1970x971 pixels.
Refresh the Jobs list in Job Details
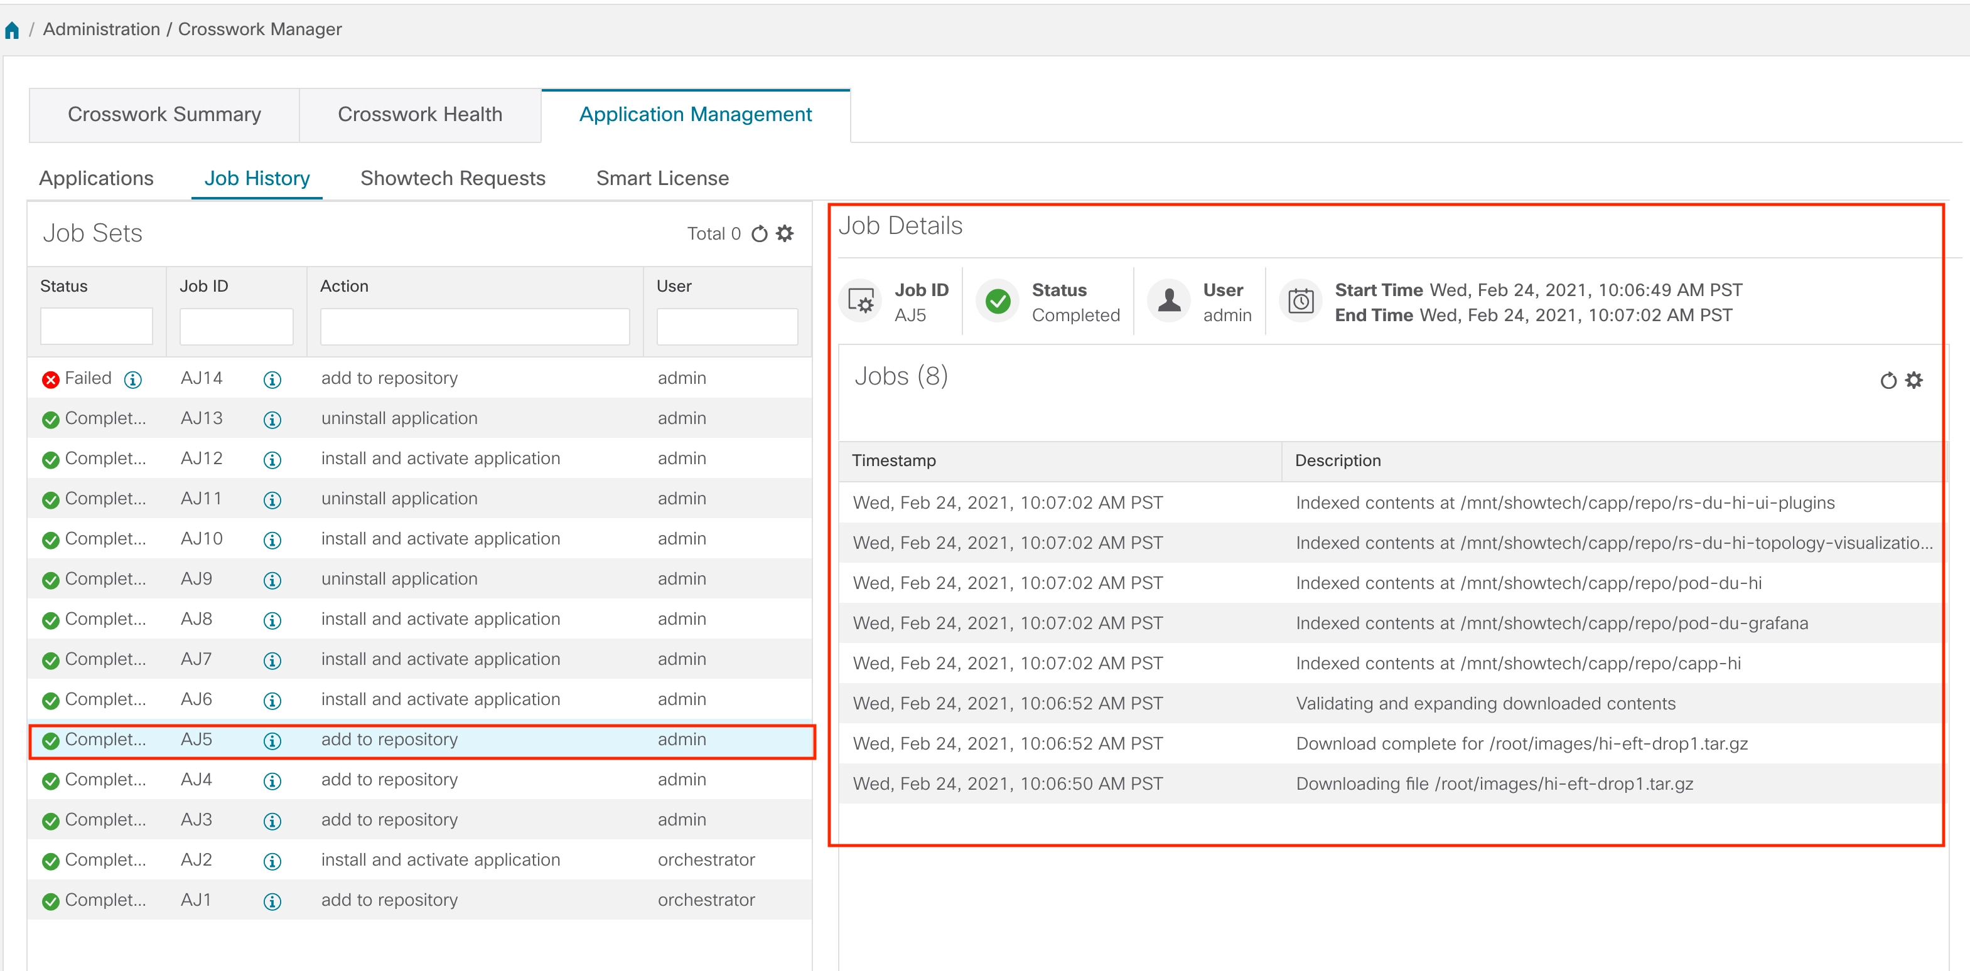[1887, 379]
